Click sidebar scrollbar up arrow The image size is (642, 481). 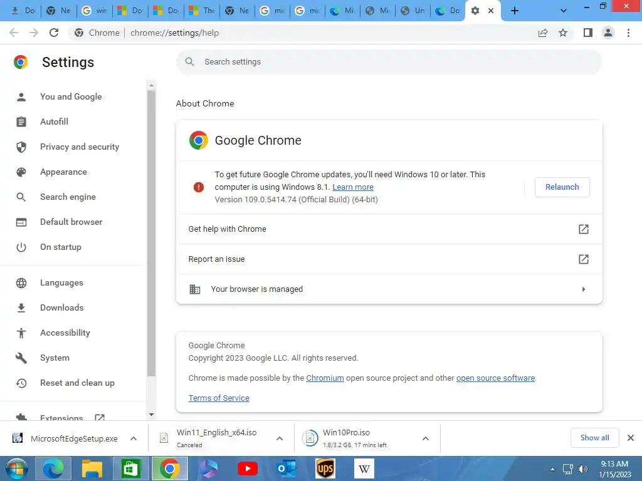pos(151,85)
